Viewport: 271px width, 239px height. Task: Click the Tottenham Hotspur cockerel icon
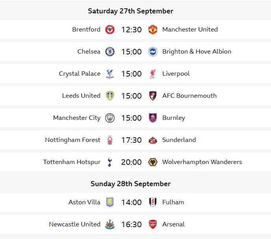(110, 162)
